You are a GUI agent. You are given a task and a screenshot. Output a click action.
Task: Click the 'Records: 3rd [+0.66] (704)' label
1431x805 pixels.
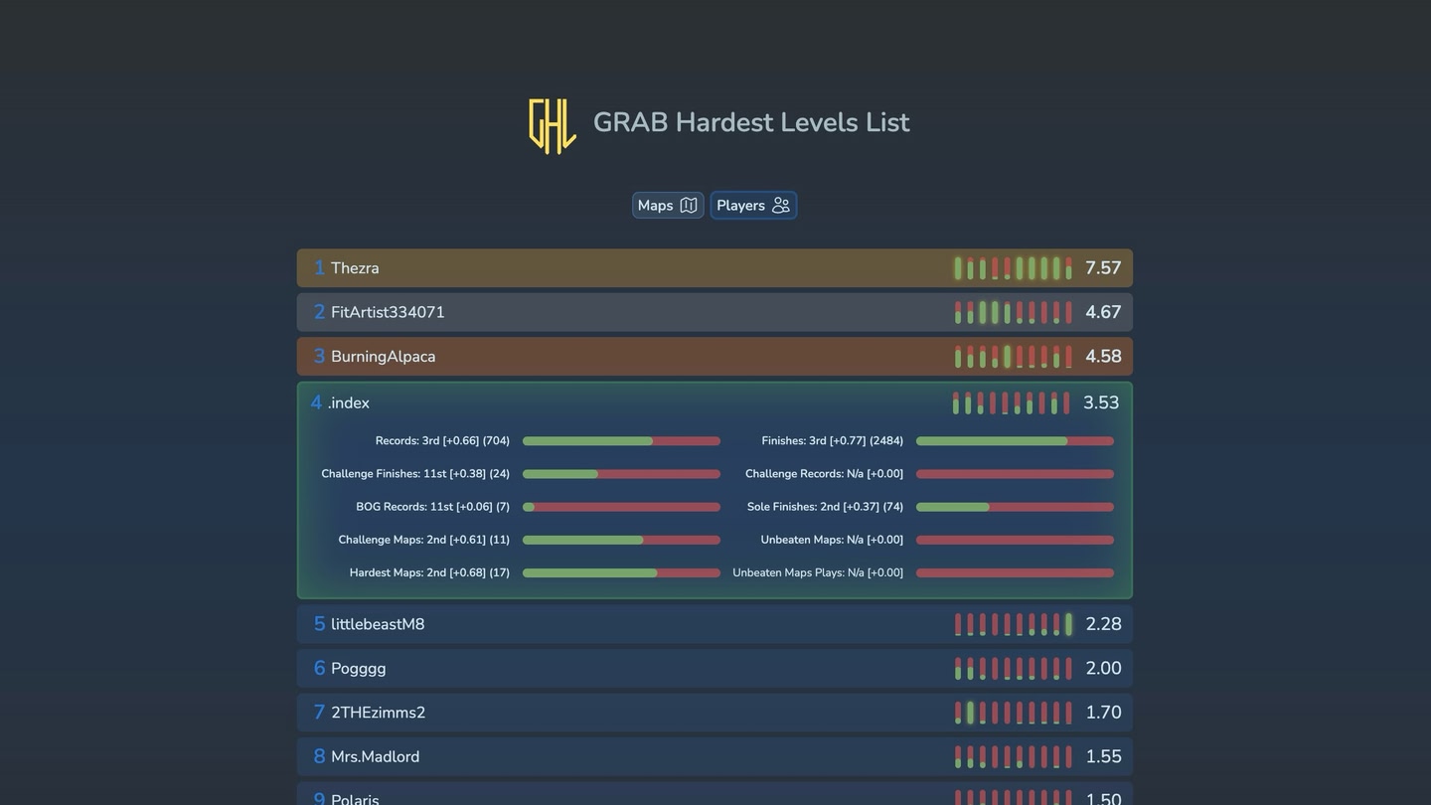click(442, 441)
